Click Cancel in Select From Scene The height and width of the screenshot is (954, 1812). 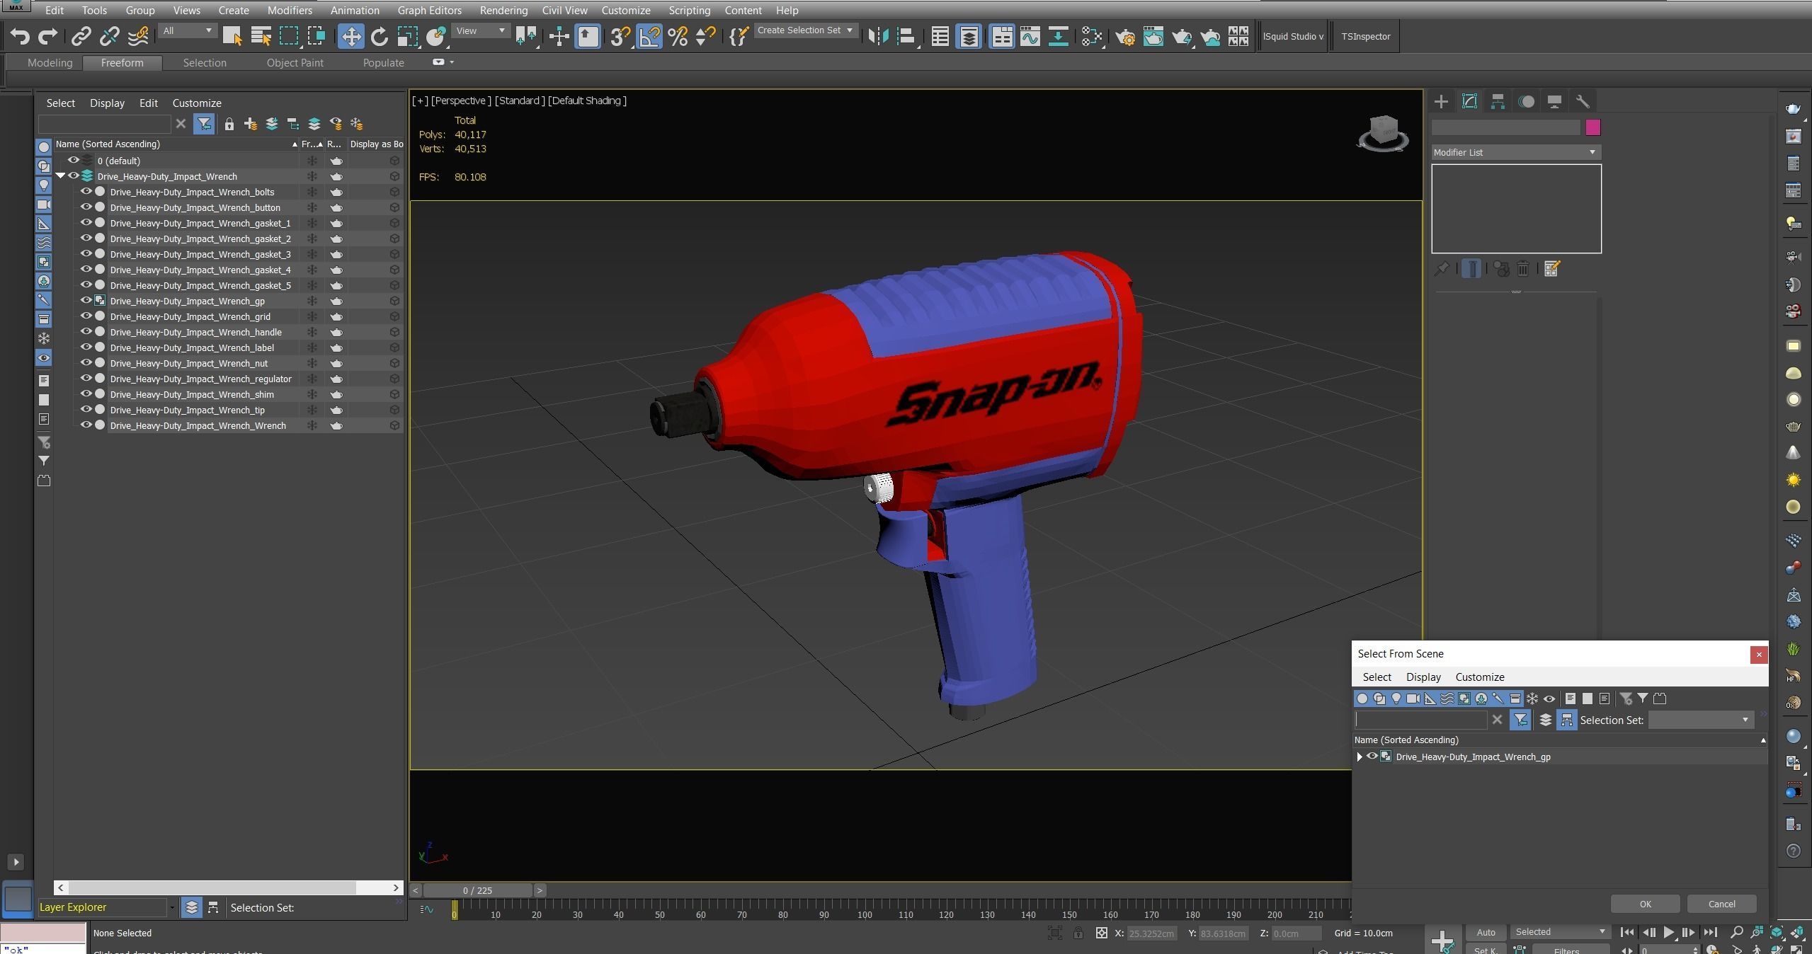[1721, 904]
